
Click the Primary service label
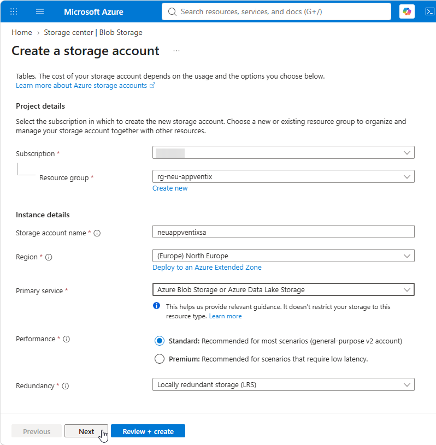click(x=39, y=291)
